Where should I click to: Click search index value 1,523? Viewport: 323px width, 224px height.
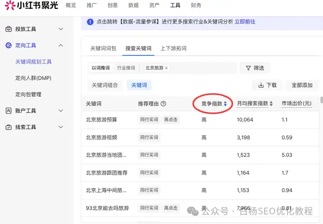[243, 155]
